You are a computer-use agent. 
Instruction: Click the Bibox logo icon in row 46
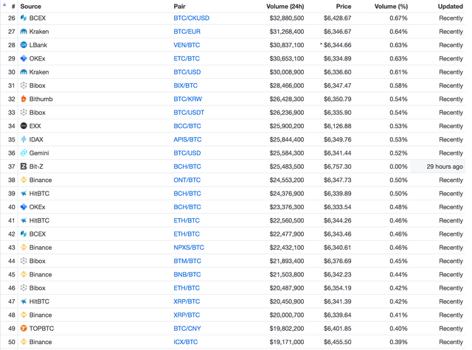24,288
